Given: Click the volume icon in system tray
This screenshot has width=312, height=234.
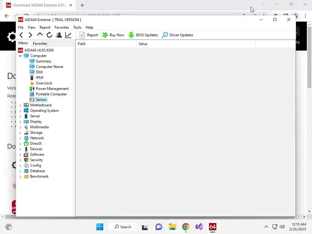Looking at the screenshot, I should point(282,227).
